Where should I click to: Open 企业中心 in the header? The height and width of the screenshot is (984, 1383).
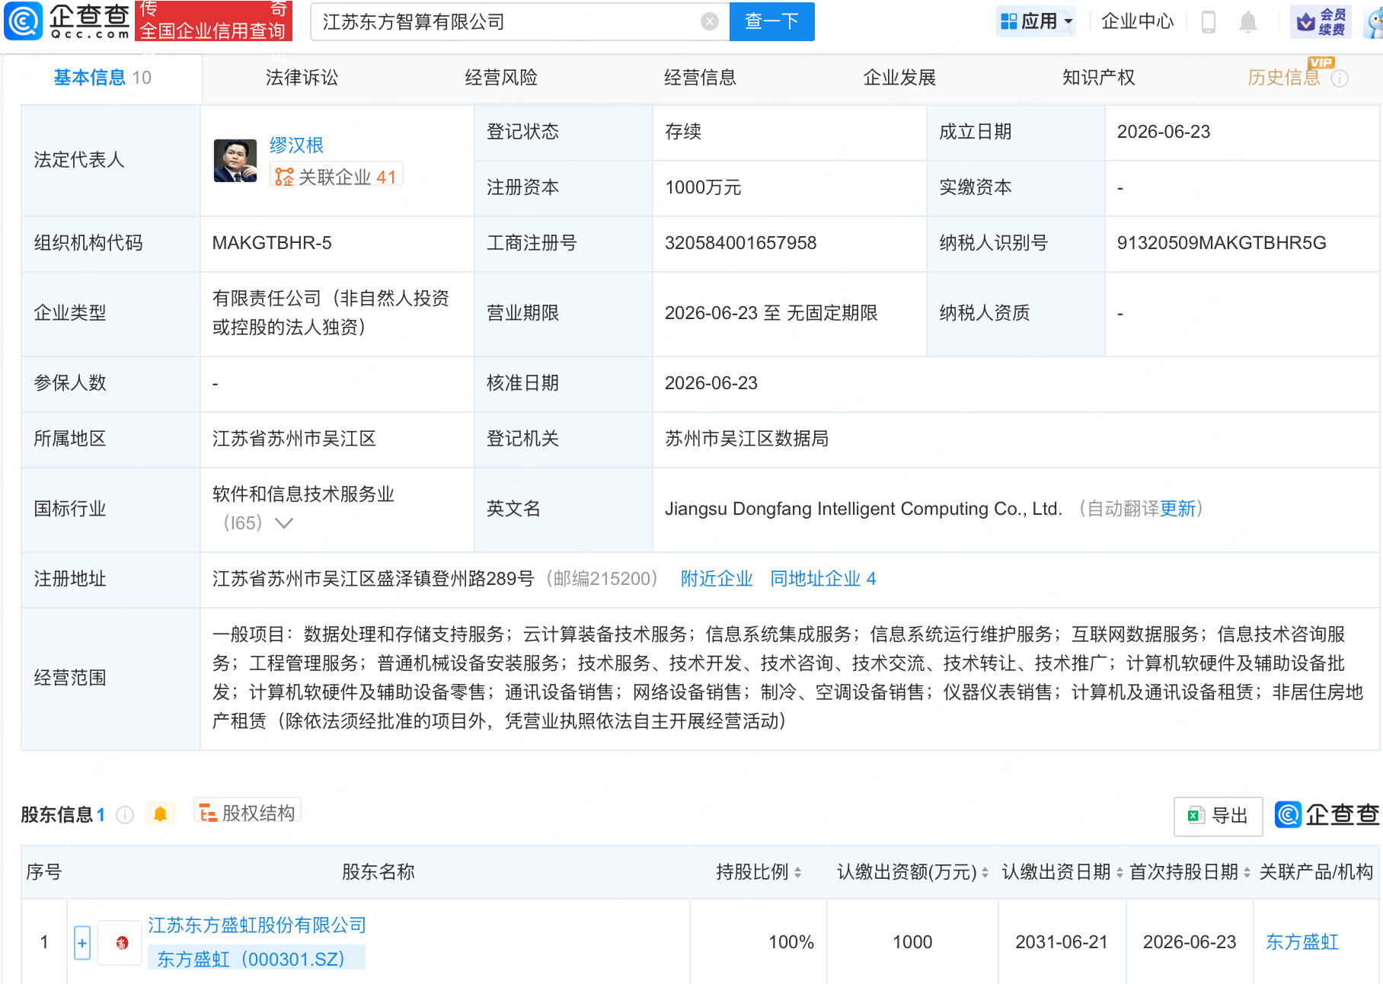[1138, 21]
